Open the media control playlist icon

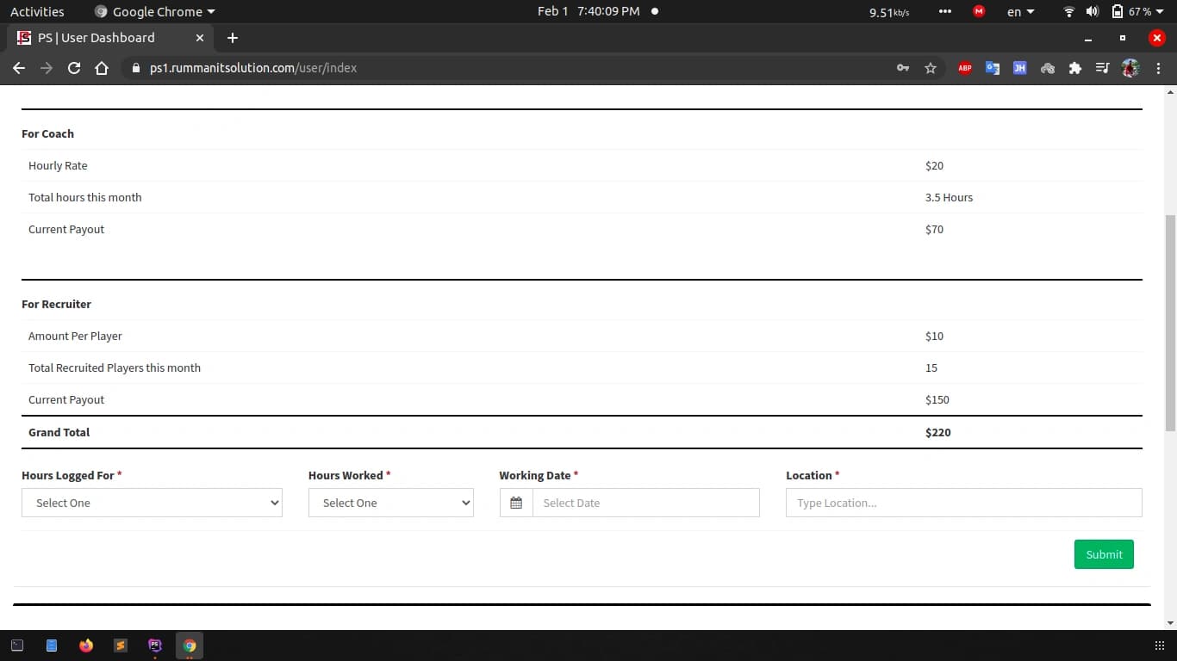[1102, 68]
